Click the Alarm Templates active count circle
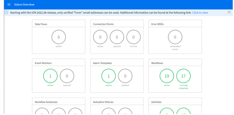 tap(109, 76)
